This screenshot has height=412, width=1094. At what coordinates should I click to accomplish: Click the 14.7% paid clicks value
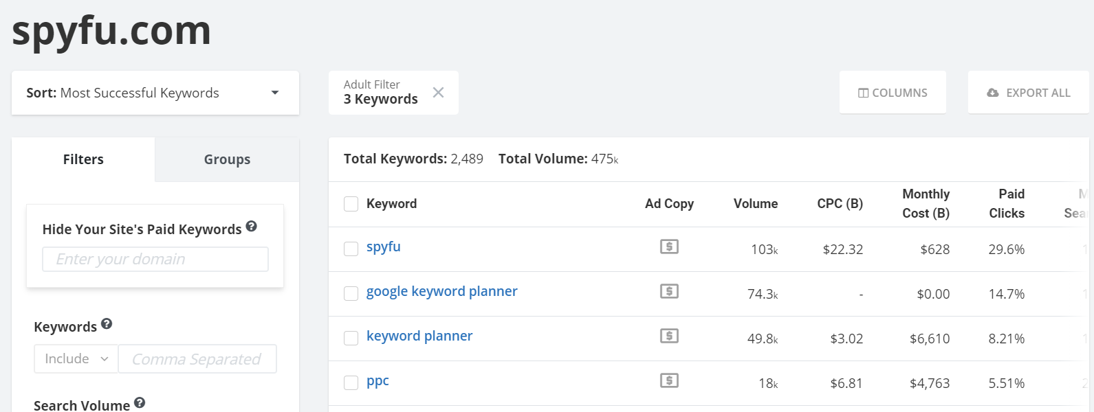coord(1007,294)
